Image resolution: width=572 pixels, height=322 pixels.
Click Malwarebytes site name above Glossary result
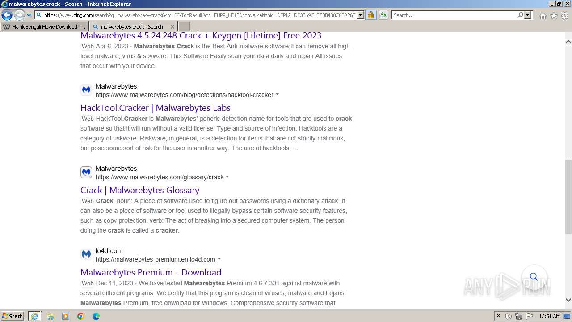click(116, 169)
